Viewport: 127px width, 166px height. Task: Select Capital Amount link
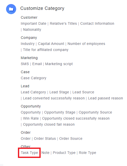[51, 44]
